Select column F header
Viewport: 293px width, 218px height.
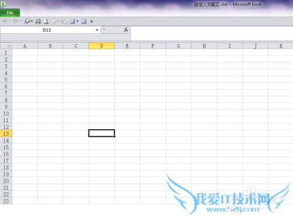[153, 46]
